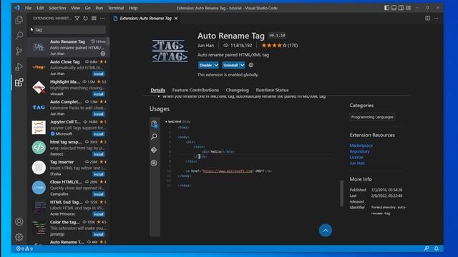This screenshot has height=257, width=458.
Task: Open the License resource link
Action: point(356,157)
